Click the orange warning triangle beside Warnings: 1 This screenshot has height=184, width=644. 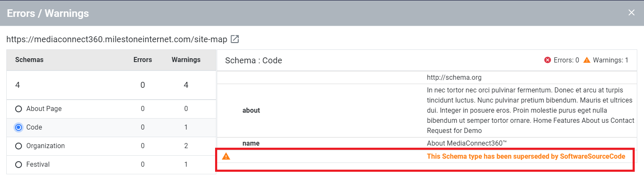click(587, 60)
